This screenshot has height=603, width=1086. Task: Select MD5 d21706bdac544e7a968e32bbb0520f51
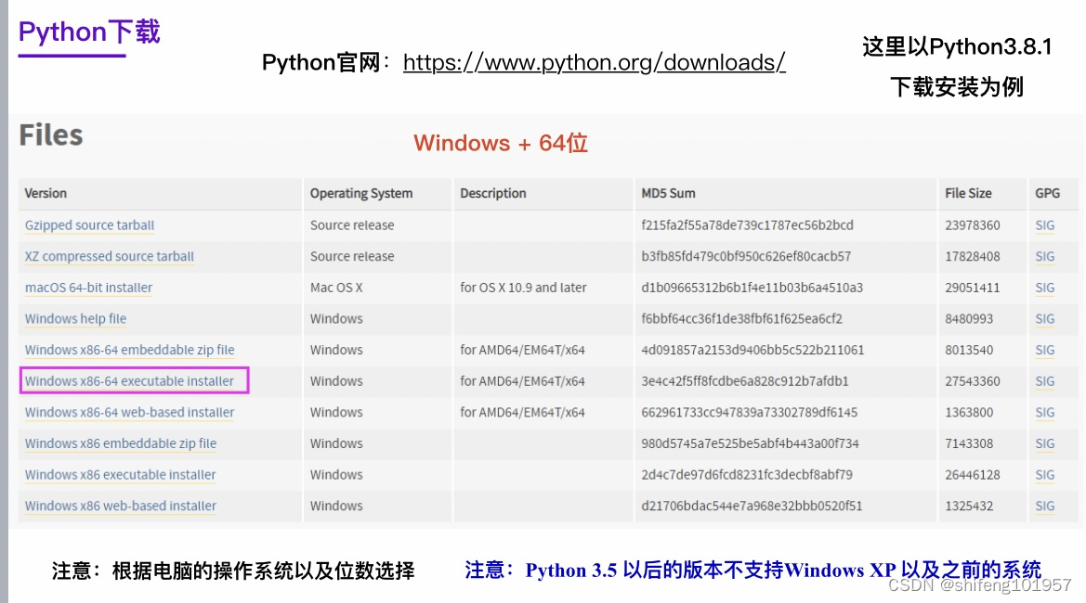pos(752,506)
